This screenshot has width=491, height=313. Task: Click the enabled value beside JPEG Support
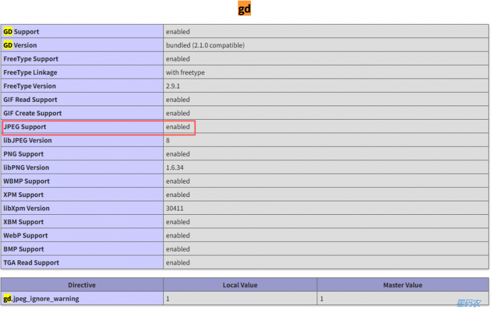[178, 127]
